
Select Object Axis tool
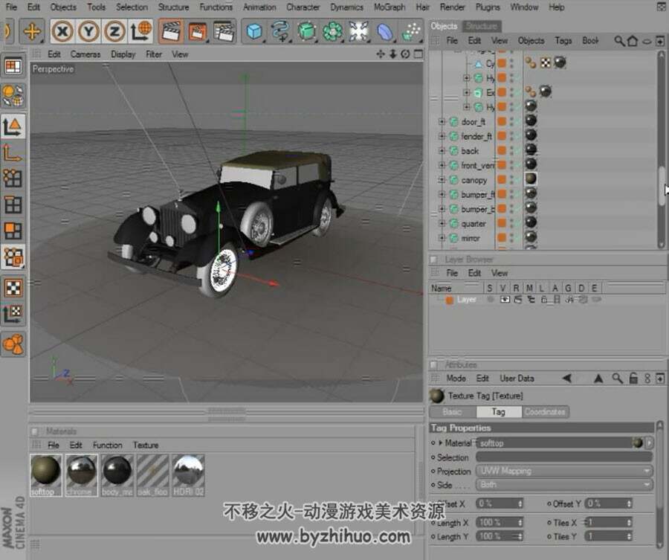pos(13,152)
